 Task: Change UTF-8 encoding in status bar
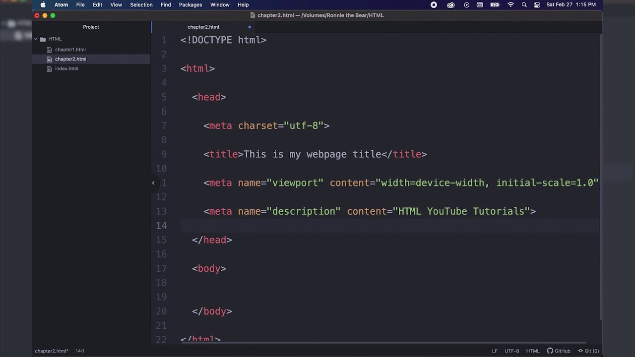pyautogui.click(x=512, y=351)
